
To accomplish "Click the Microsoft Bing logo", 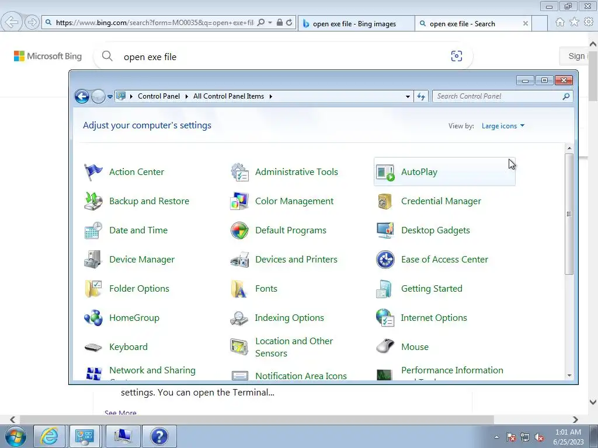I will point(48,57).
